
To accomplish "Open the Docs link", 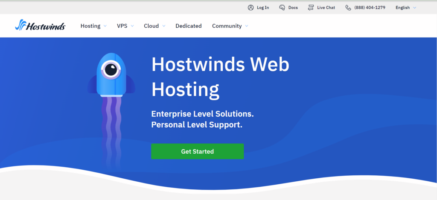I will pos(293,8).
